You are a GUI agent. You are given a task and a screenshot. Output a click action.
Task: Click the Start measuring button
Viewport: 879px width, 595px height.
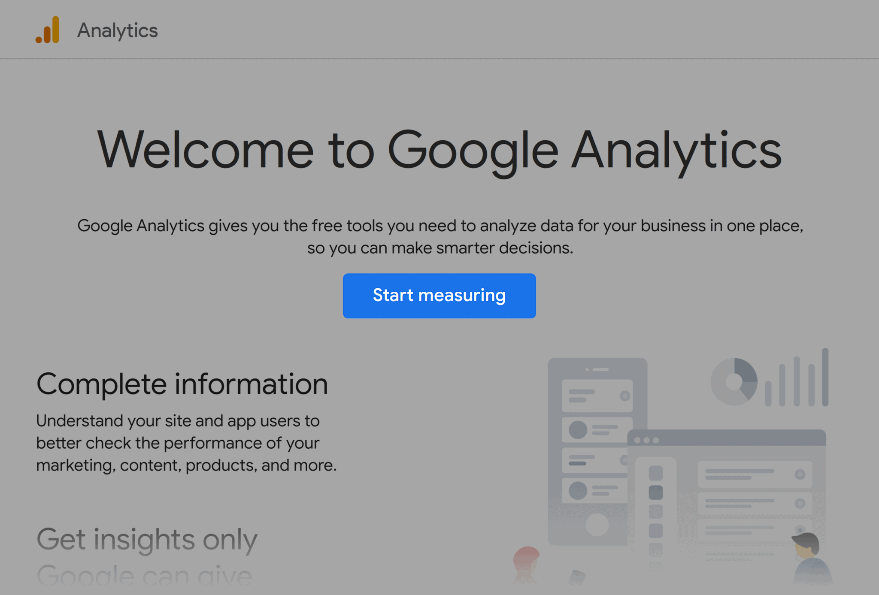coord(439,296)
